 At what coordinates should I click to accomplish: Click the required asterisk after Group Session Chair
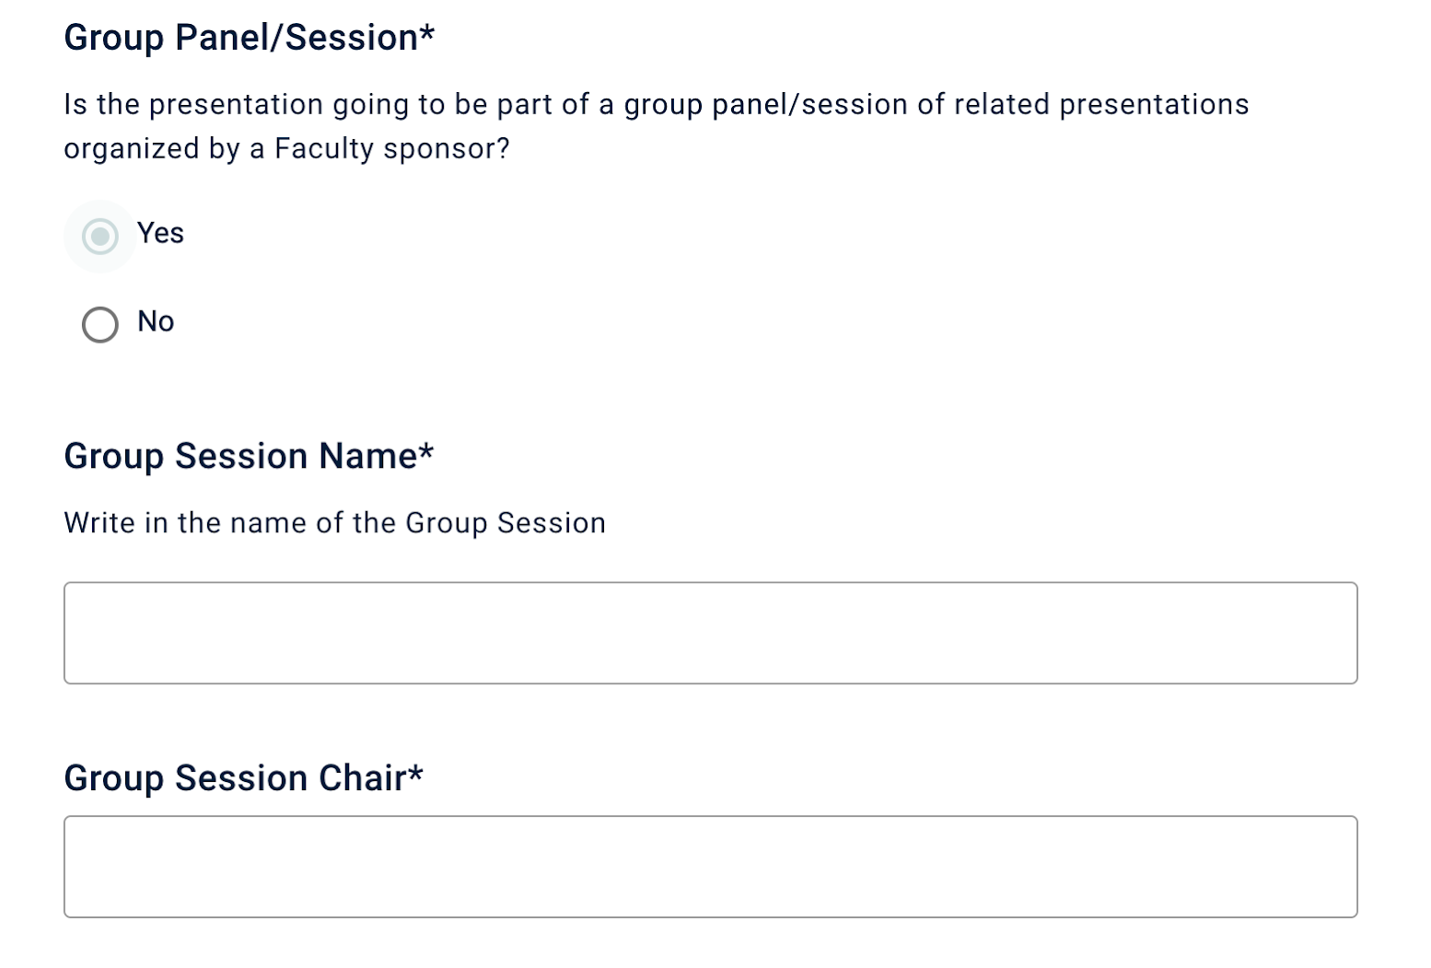click(x=415, y=775)
